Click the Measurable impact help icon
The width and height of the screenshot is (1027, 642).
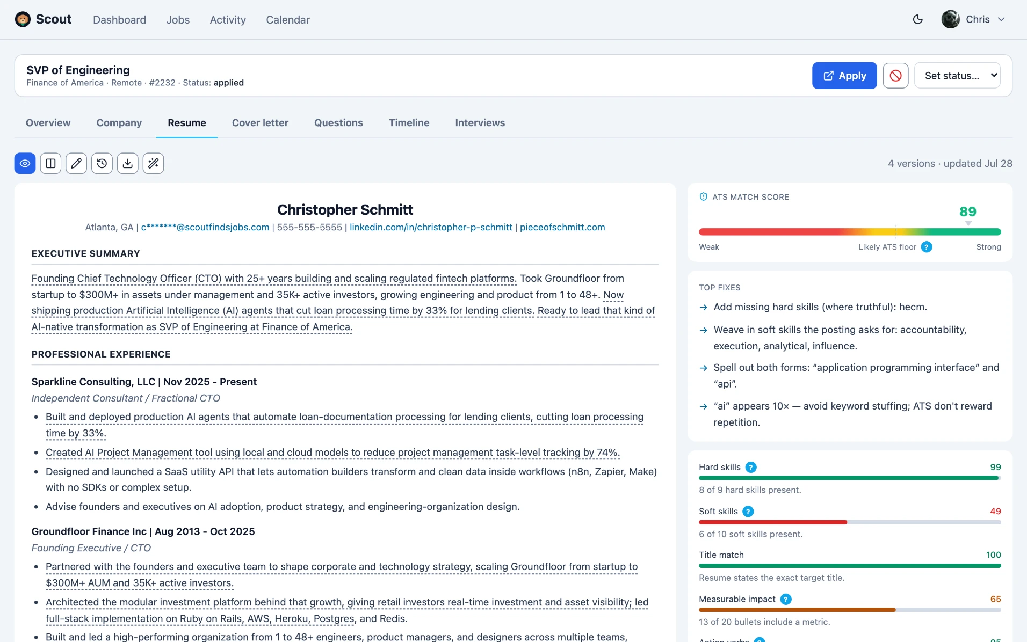tap(786, 599)
